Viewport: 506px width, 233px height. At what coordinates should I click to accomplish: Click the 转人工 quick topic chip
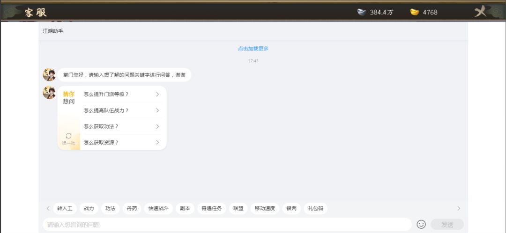point(65,209)
